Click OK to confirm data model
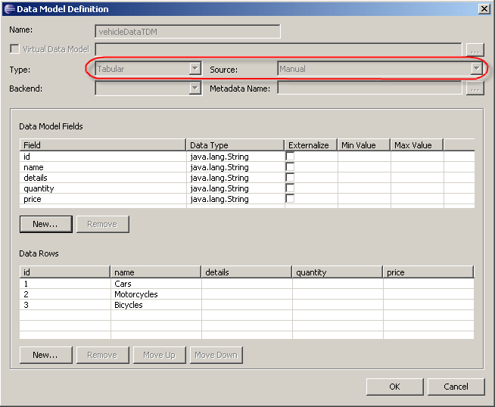The width and height of the screenshot is (495, 407). 394,387
